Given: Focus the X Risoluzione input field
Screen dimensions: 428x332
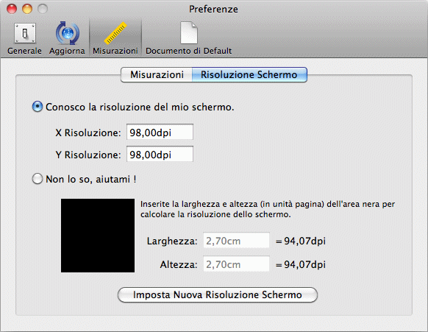Looking at the screenshot, I should [160, 133].
